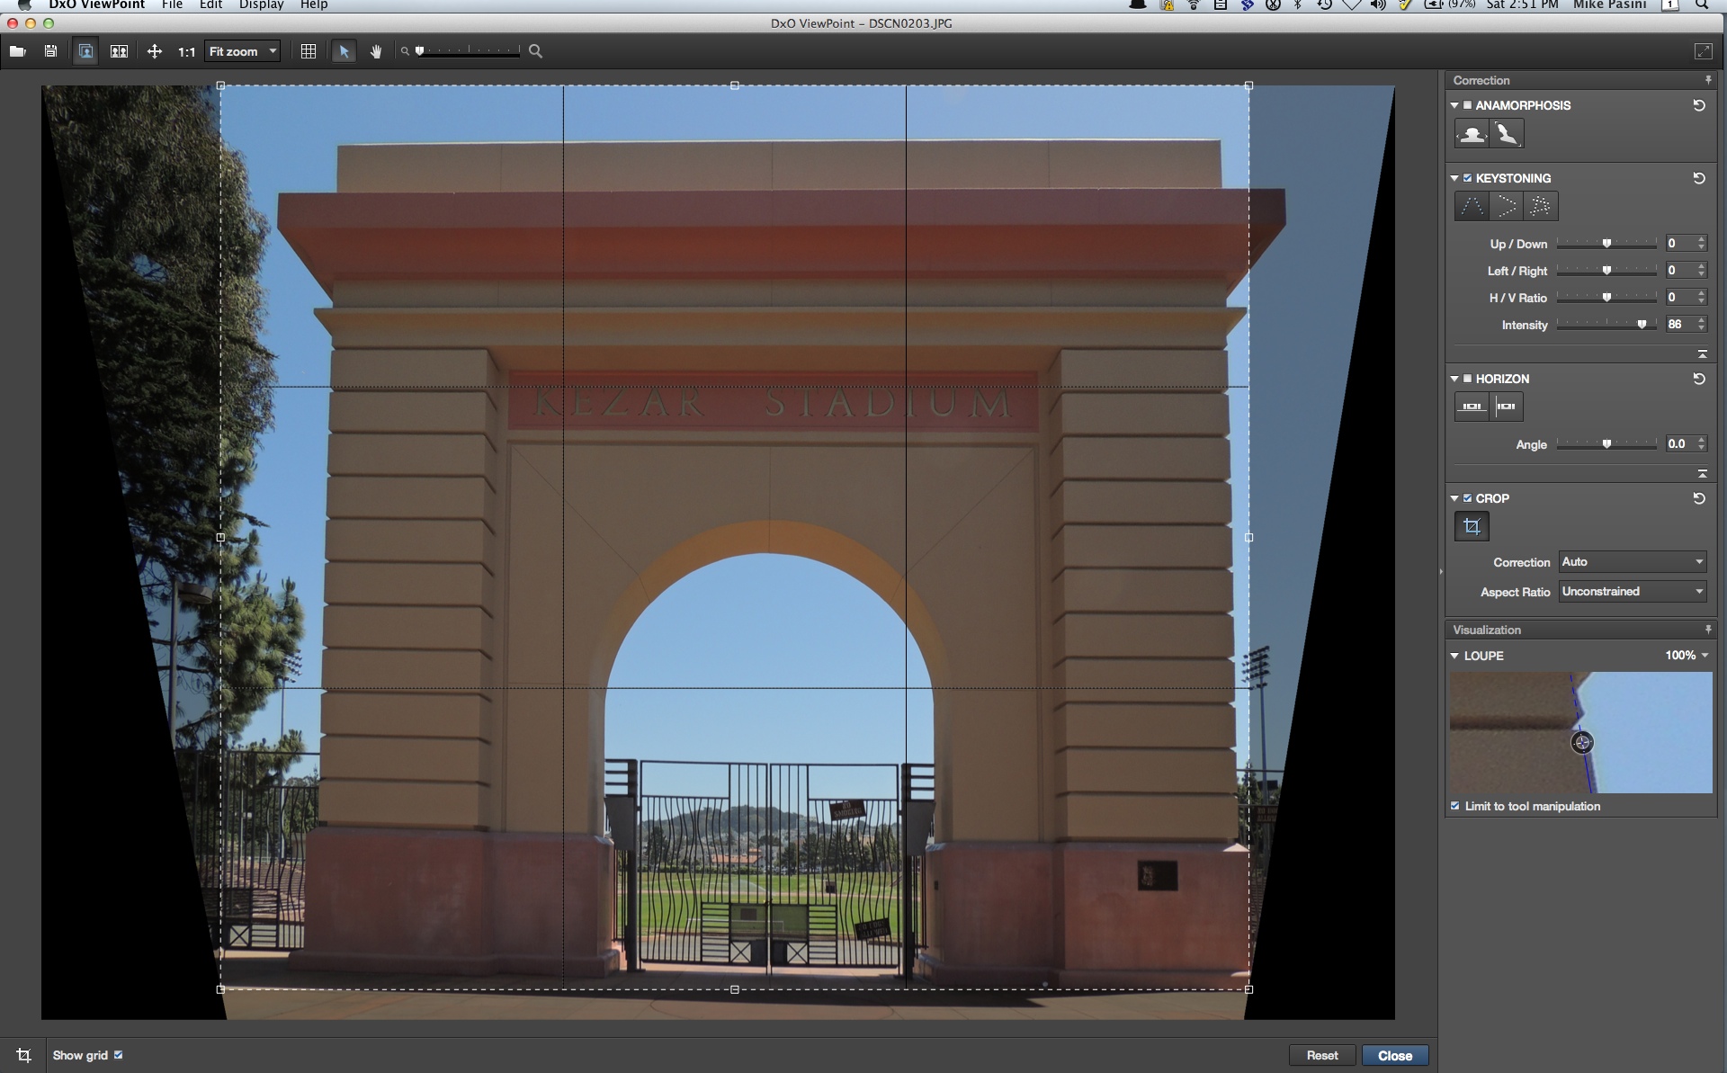Open the Edit menu
Screen dimensions: 1727x1073
click(x=210, y=4)
